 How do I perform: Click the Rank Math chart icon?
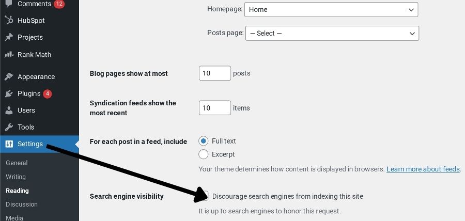click(9, 55)
